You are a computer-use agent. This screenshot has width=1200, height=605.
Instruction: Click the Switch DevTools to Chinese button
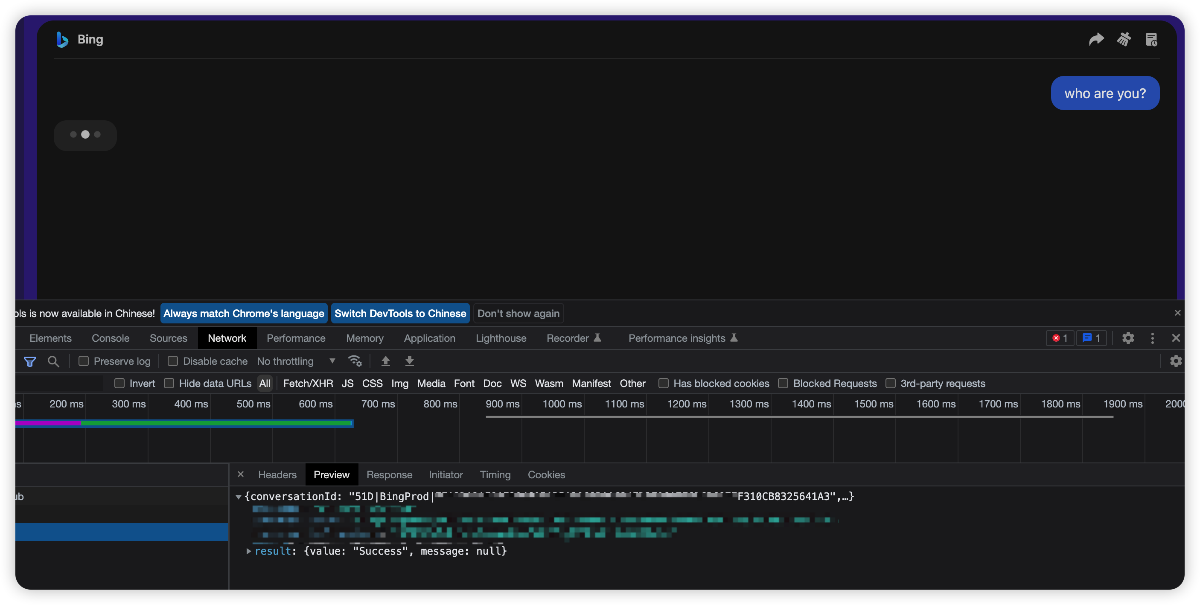pos(400,313)
